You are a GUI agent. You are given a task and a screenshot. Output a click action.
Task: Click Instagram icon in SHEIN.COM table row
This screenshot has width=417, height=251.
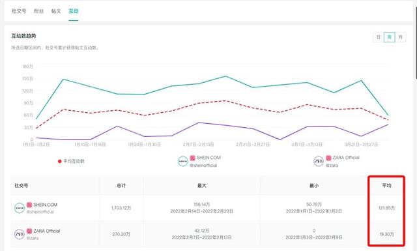tap(29, 205)
